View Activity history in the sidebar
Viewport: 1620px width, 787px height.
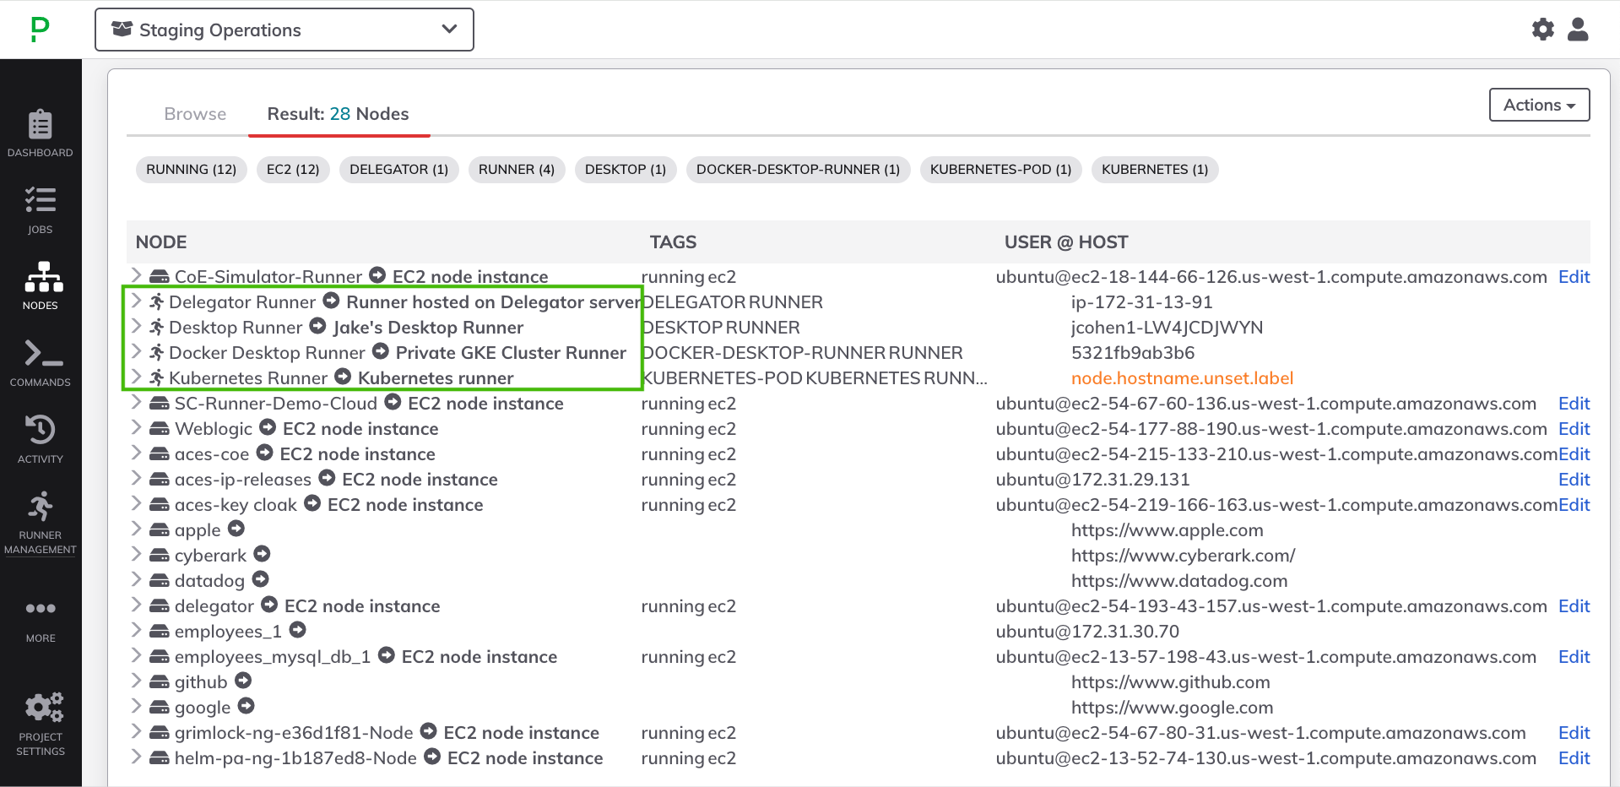coord(41,439)
